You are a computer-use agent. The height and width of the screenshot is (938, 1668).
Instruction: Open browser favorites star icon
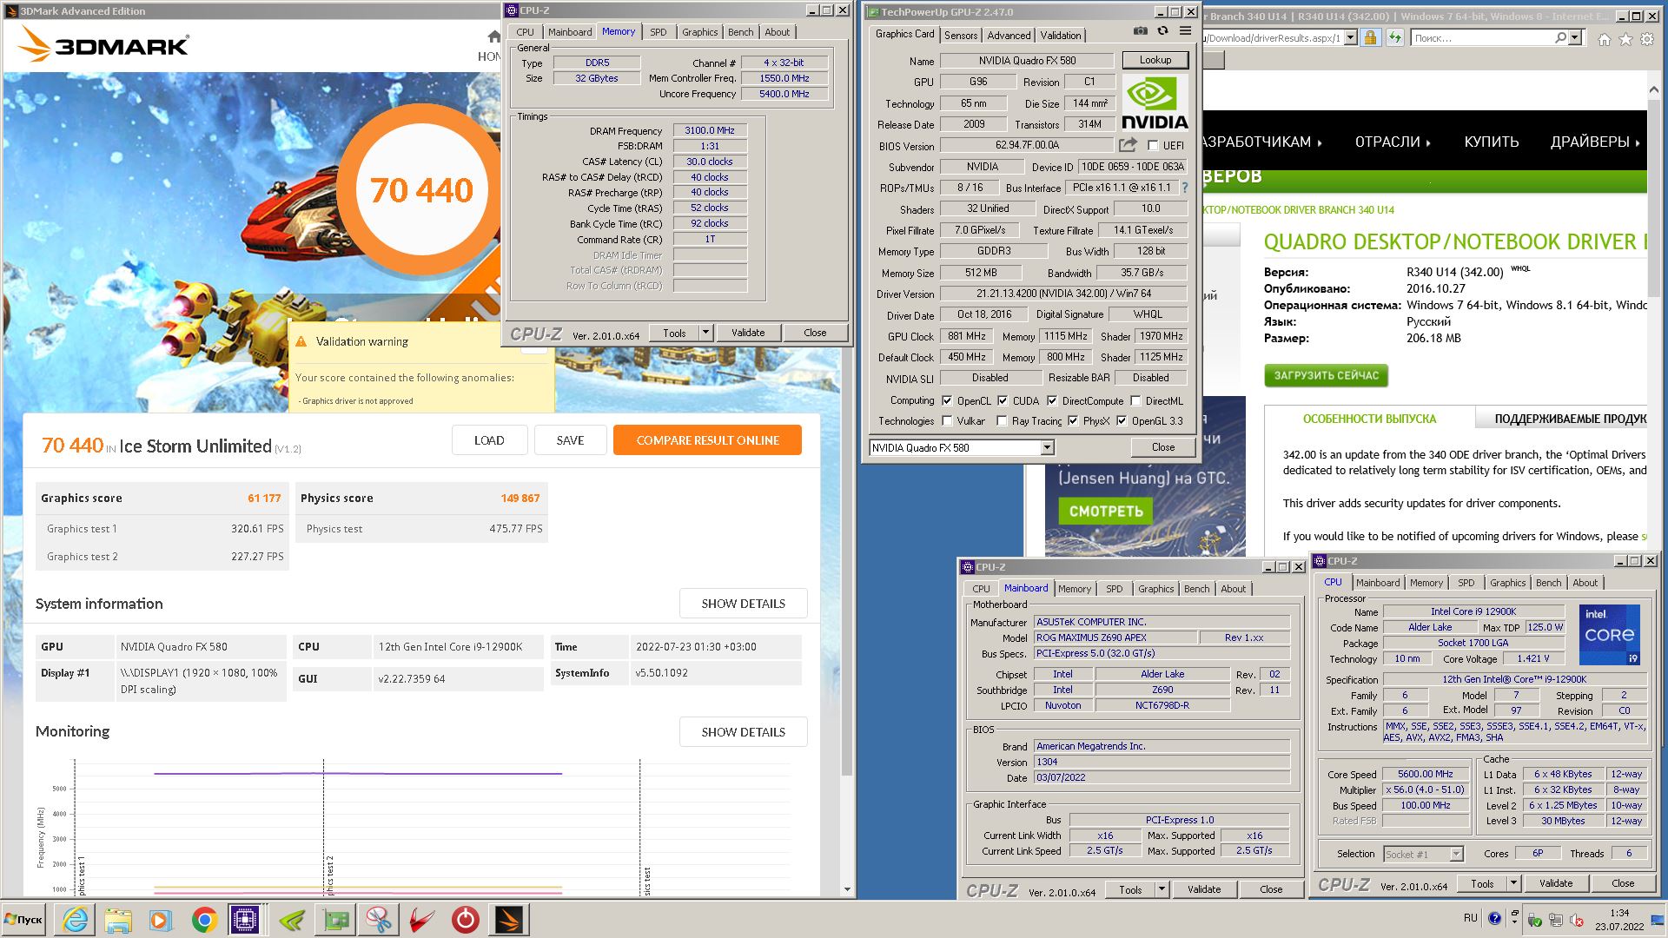(x=1625, y=39)
